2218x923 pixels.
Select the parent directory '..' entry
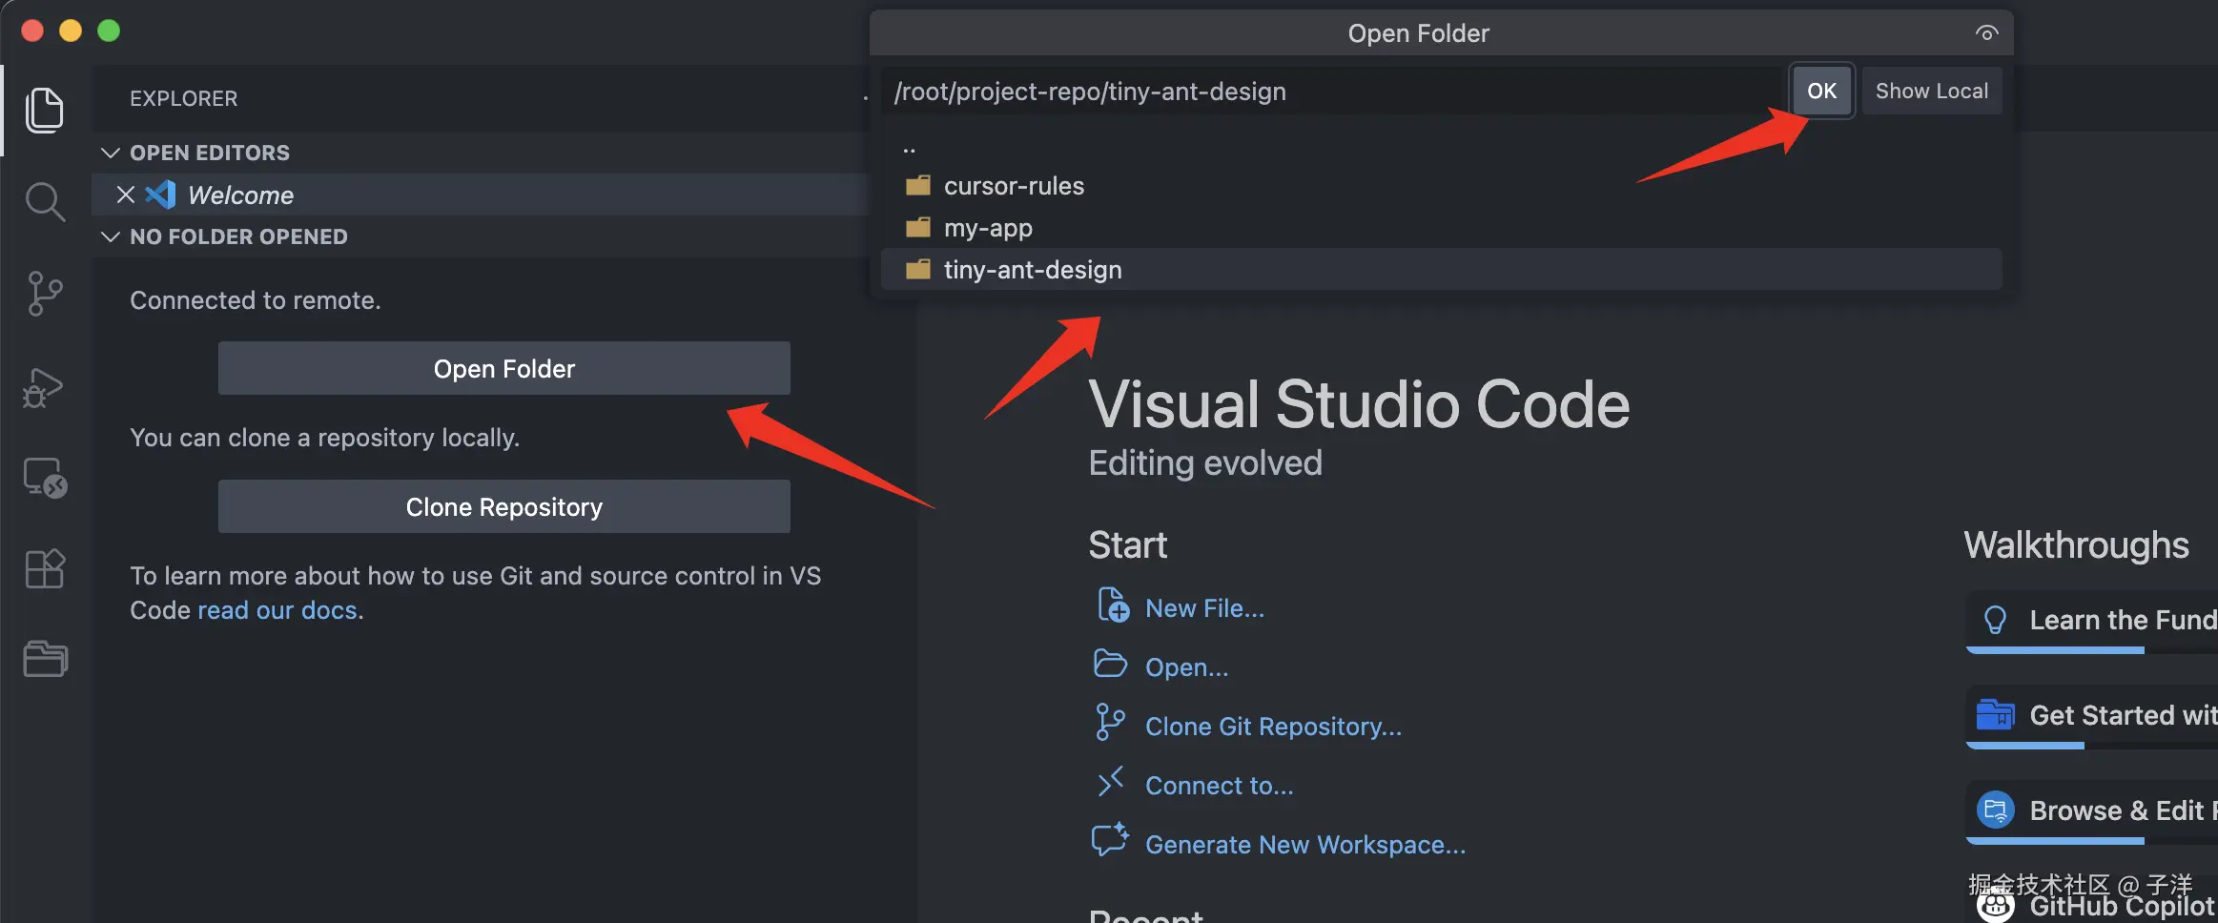tap(1441, 146)
